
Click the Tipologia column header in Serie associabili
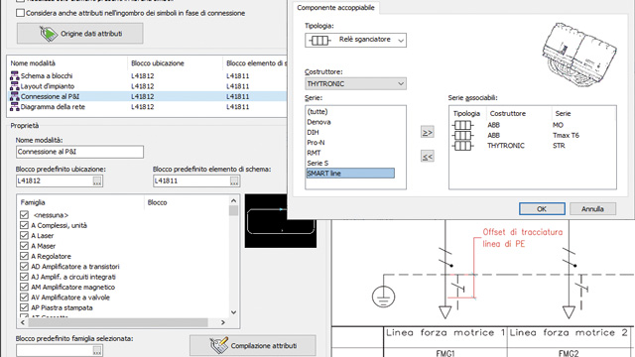tap(467, 114)
